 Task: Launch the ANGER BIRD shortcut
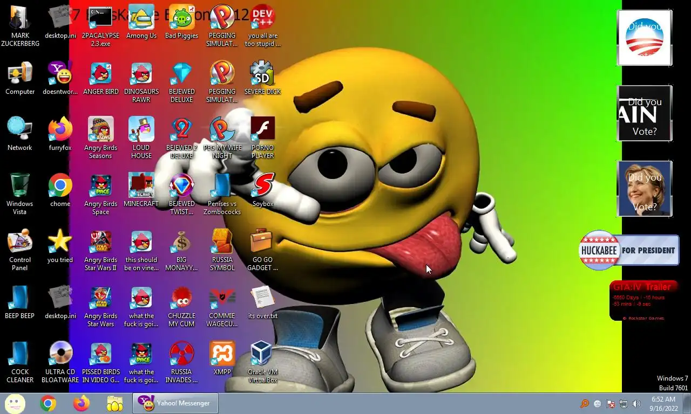point(101,78)
